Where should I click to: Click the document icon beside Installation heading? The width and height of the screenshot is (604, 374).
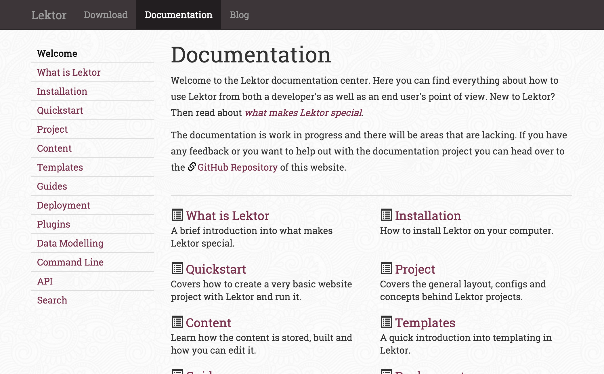pyautogui.click(x=386, y=215)
